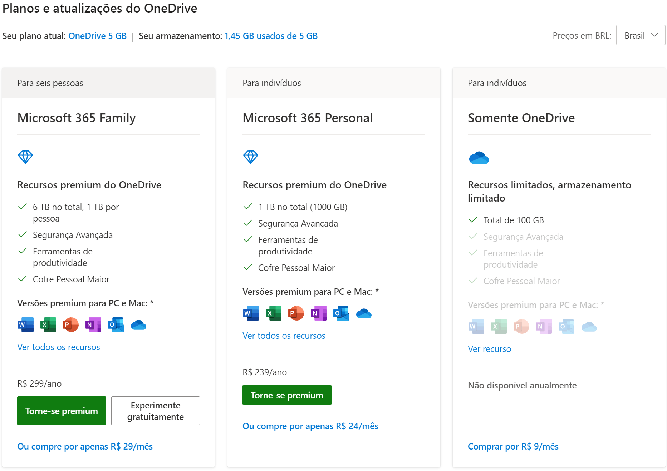
Task: Open the Brasil country dropdown
Action: pyautogui.click(x=641, y=35)
